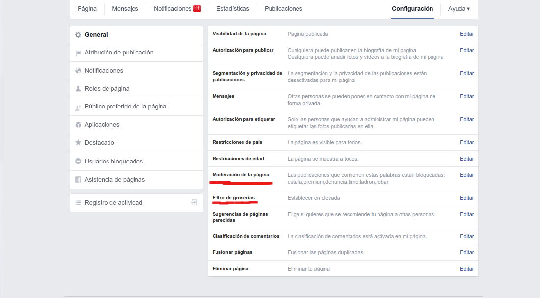Viewport: 540px width, 298px height.
Task: Select General in the settings sidebar
Action: point(136,35)
